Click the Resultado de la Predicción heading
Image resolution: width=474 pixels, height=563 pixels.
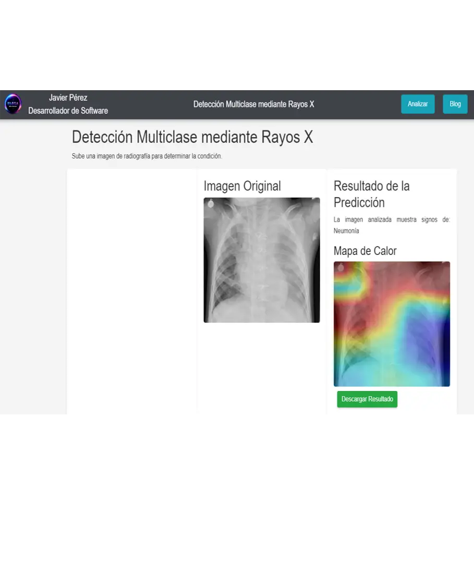372,194
